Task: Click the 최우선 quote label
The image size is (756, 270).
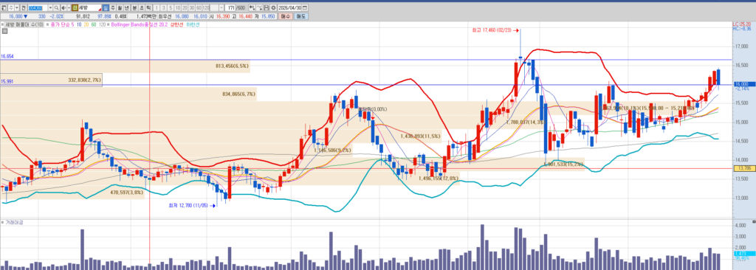Action: (165, 16)
